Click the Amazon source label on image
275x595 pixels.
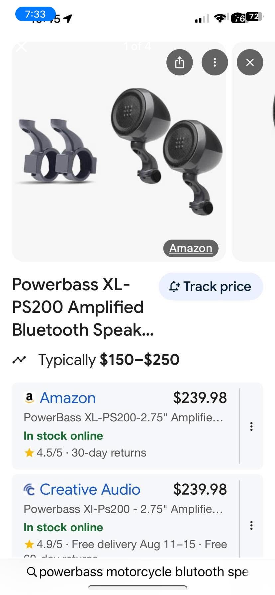[191, 248]
